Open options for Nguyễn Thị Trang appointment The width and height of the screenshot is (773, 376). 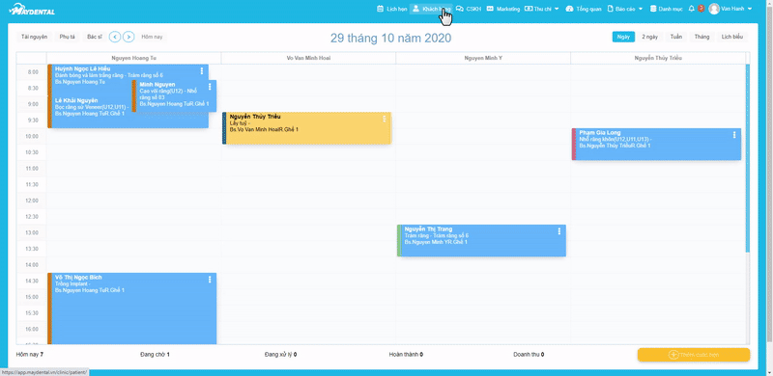pos(559,230)
